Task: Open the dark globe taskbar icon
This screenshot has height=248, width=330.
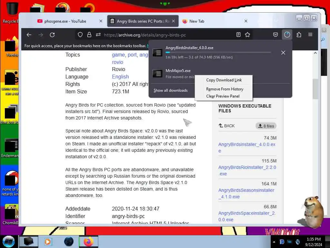Action: (x=69, y=242)
